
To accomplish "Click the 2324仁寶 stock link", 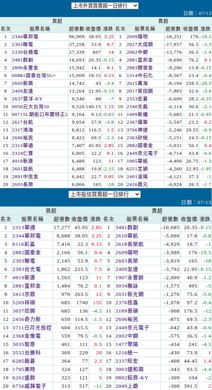I will [22, 153].
